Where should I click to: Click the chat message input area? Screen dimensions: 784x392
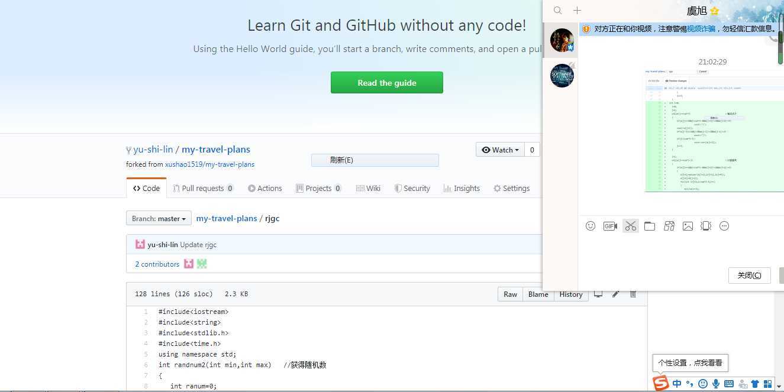(x=680, y=248)
